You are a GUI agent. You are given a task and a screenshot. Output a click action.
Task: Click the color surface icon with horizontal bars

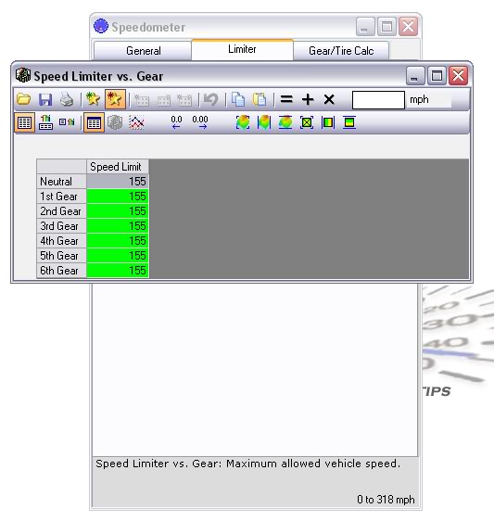tap(285, 122)
